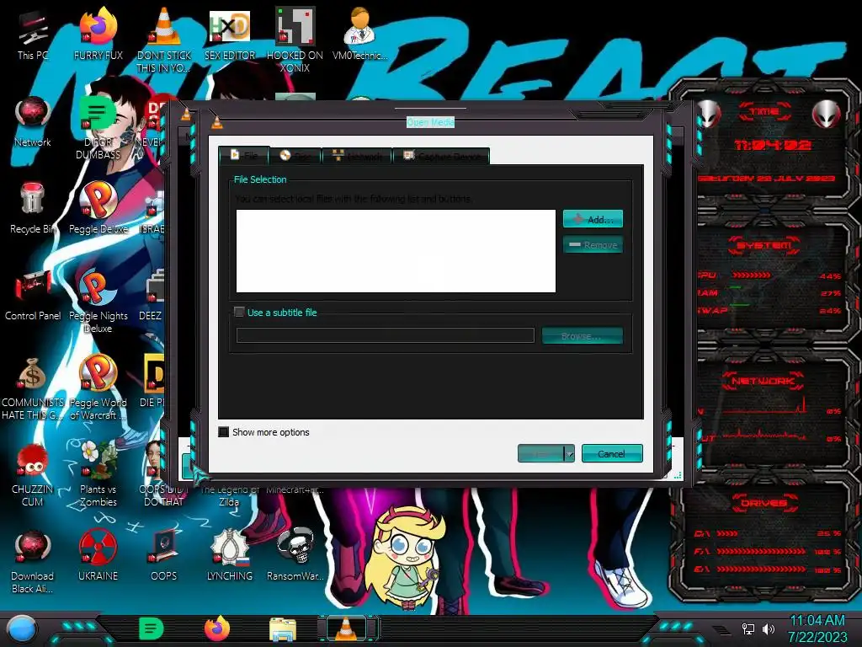Click the DRIVES header in the sidebar widget
Screen dimensions: 862x647
764,503
